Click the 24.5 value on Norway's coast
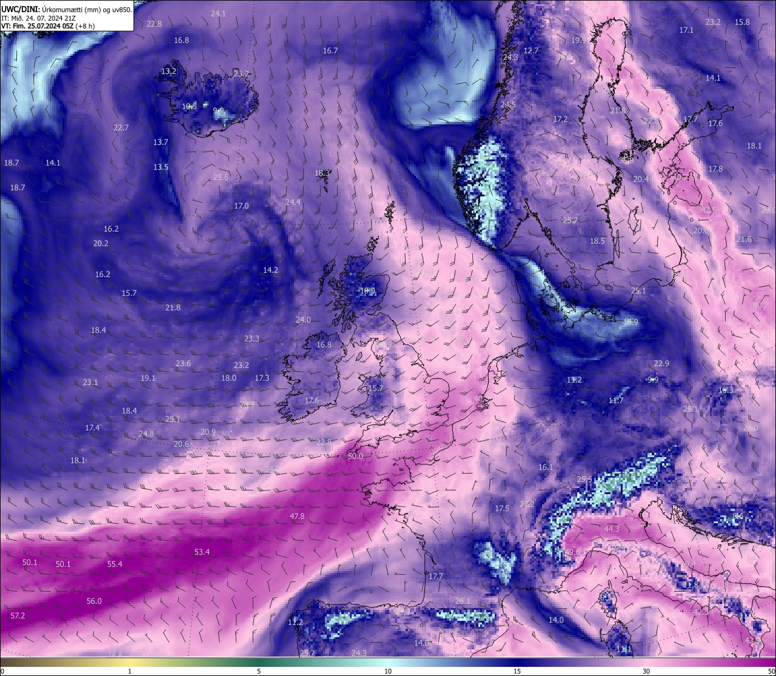This screenshot has height=676, width=776. pos(508,105)
